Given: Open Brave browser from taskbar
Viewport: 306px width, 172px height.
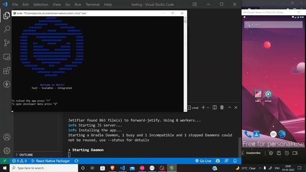Looking at the screenshot, I should (112, 168).
